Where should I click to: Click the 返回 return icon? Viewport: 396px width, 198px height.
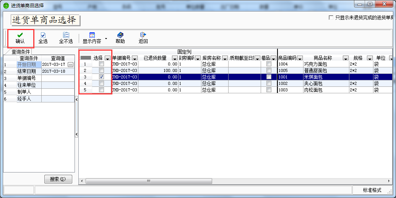[x=143, y=35]
